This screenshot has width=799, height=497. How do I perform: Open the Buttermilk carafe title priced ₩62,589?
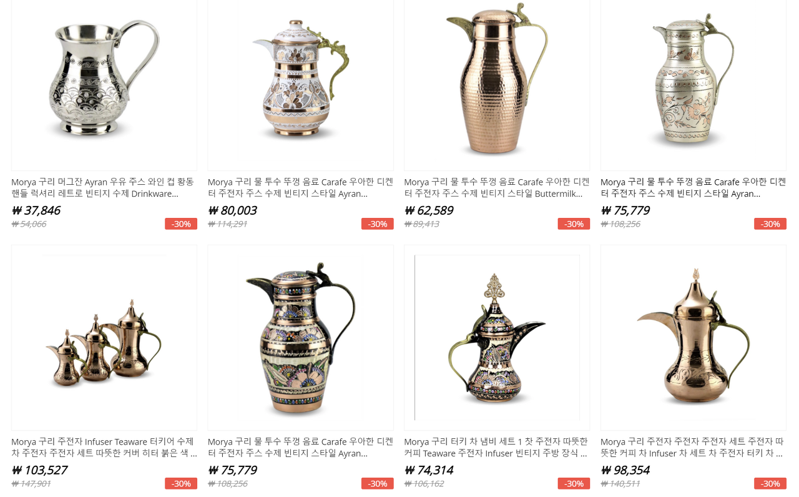click(x=497, y=188)
